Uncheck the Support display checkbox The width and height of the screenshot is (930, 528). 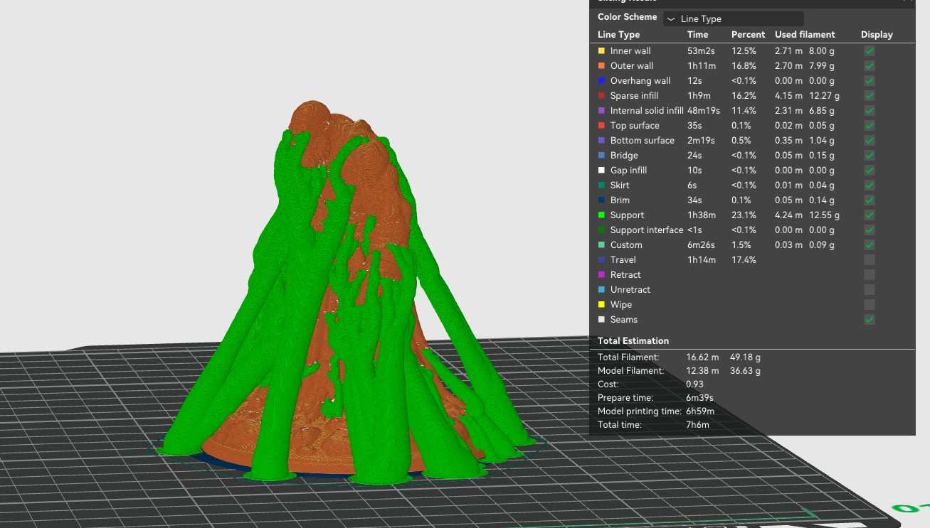point(870,215)
